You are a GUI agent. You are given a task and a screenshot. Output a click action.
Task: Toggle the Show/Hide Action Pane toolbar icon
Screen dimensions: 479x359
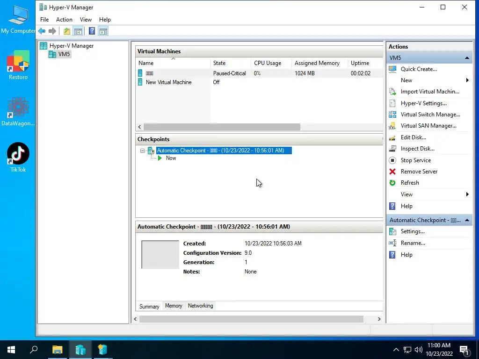(103, 31)
